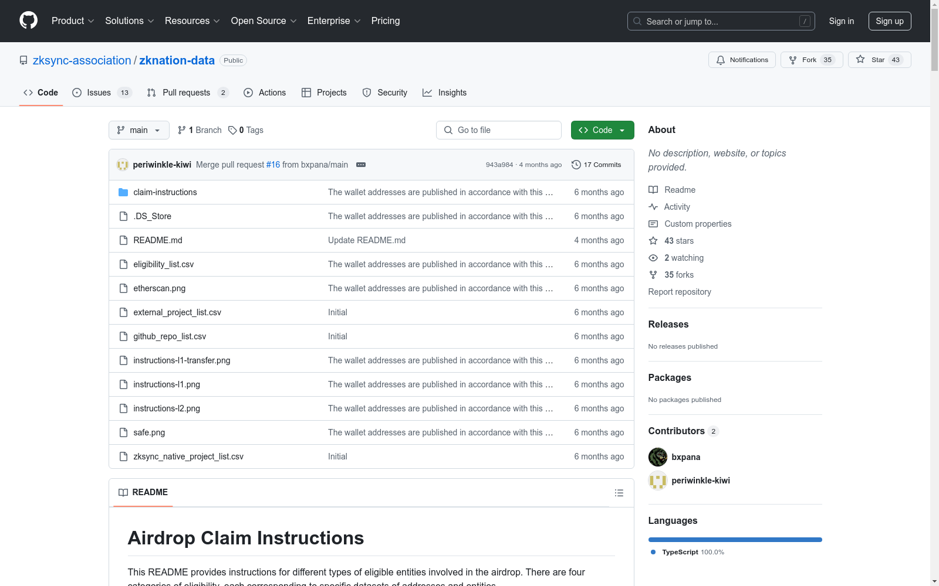
Task: Click the repository icon beside zksync-association
Action: point(23,60)
